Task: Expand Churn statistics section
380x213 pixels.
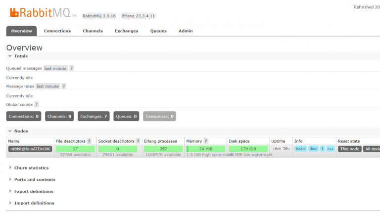Action: coord(31,168)
